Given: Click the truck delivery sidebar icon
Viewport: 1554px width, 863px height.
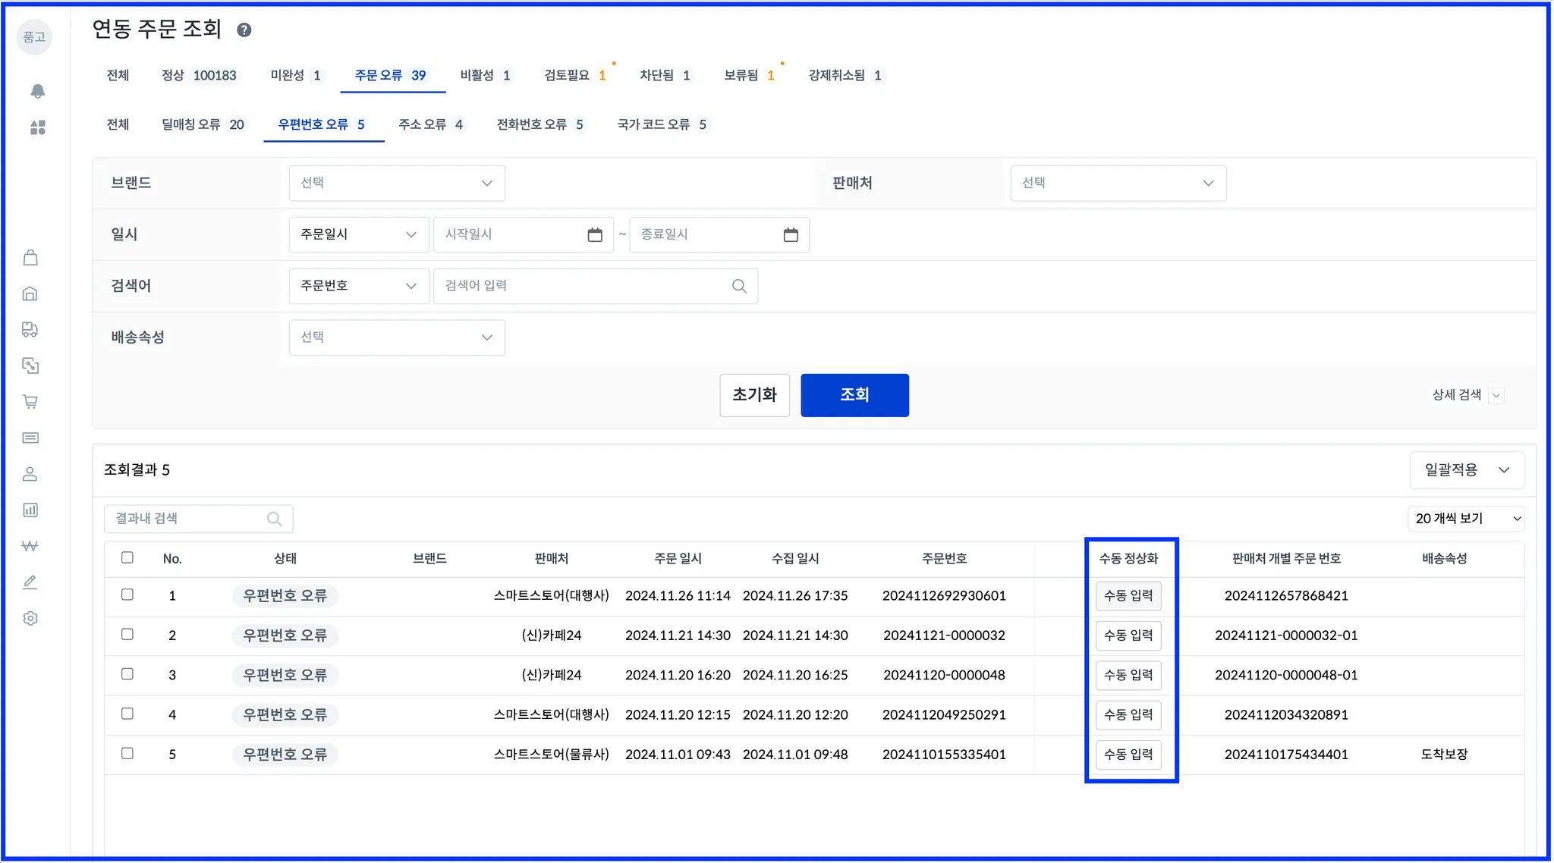Looking at the screenshot, I should click(x=30, y=330).
